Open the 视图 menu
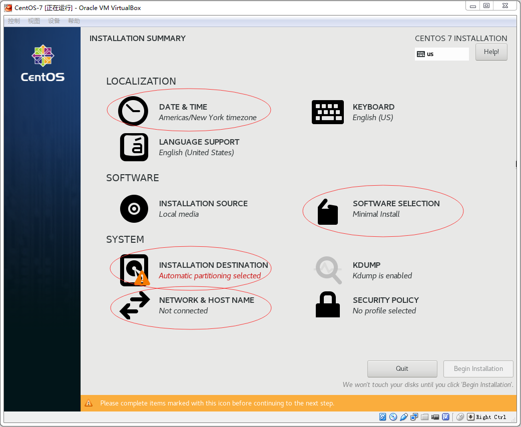This screenshot has width=521, height=427. (34, 21)
